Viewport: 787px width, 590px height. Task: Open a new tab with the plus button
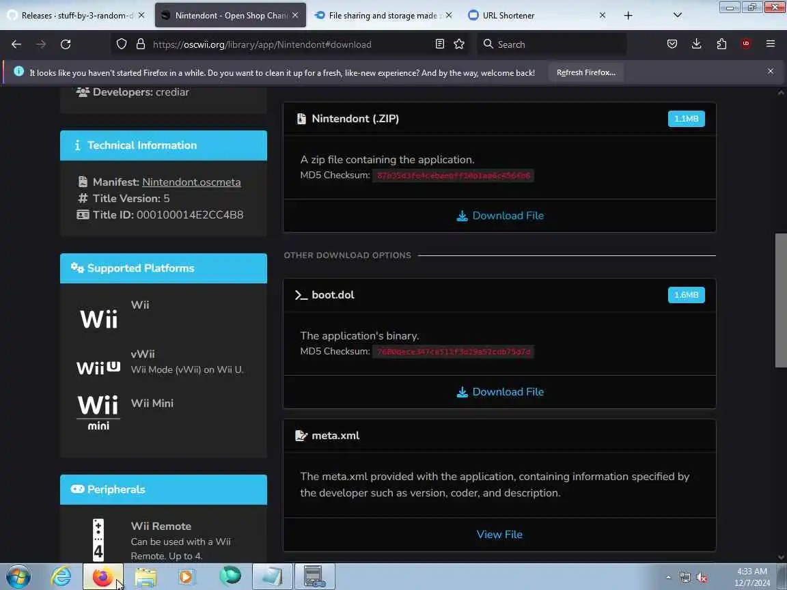[628, 16]
